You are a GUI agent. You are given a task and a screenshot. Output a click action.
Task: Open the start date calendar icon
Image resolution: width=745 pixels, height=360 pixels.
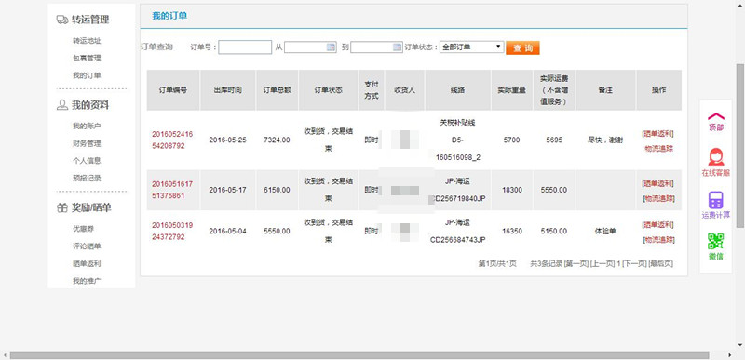(x=331, y=47)
